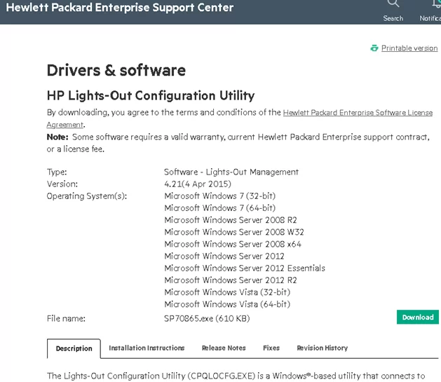Click the CPQLOCFG.EXE description paragraph
The image size is (441, 382).
(236, 376)
